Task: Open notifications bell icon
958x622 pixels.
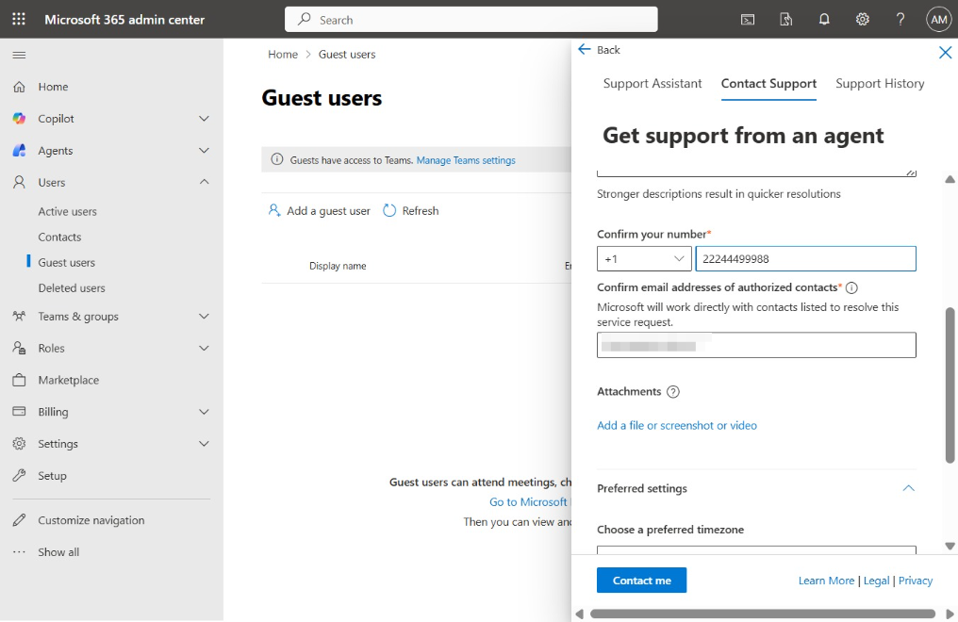Action: tap(824, 20)
